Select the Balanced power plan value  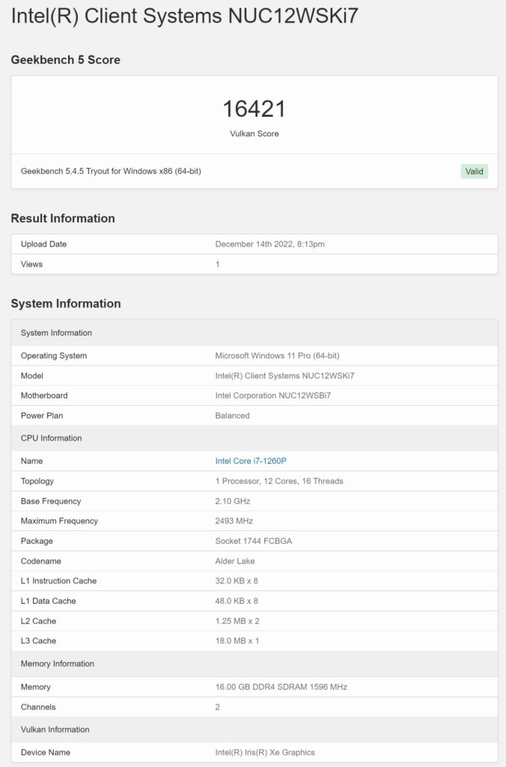coord(232,416)
